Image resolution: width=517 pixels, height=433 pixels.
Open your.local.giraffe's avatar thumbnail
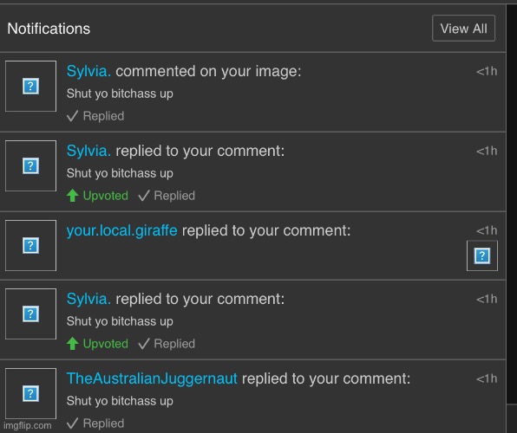pos(30,245)
